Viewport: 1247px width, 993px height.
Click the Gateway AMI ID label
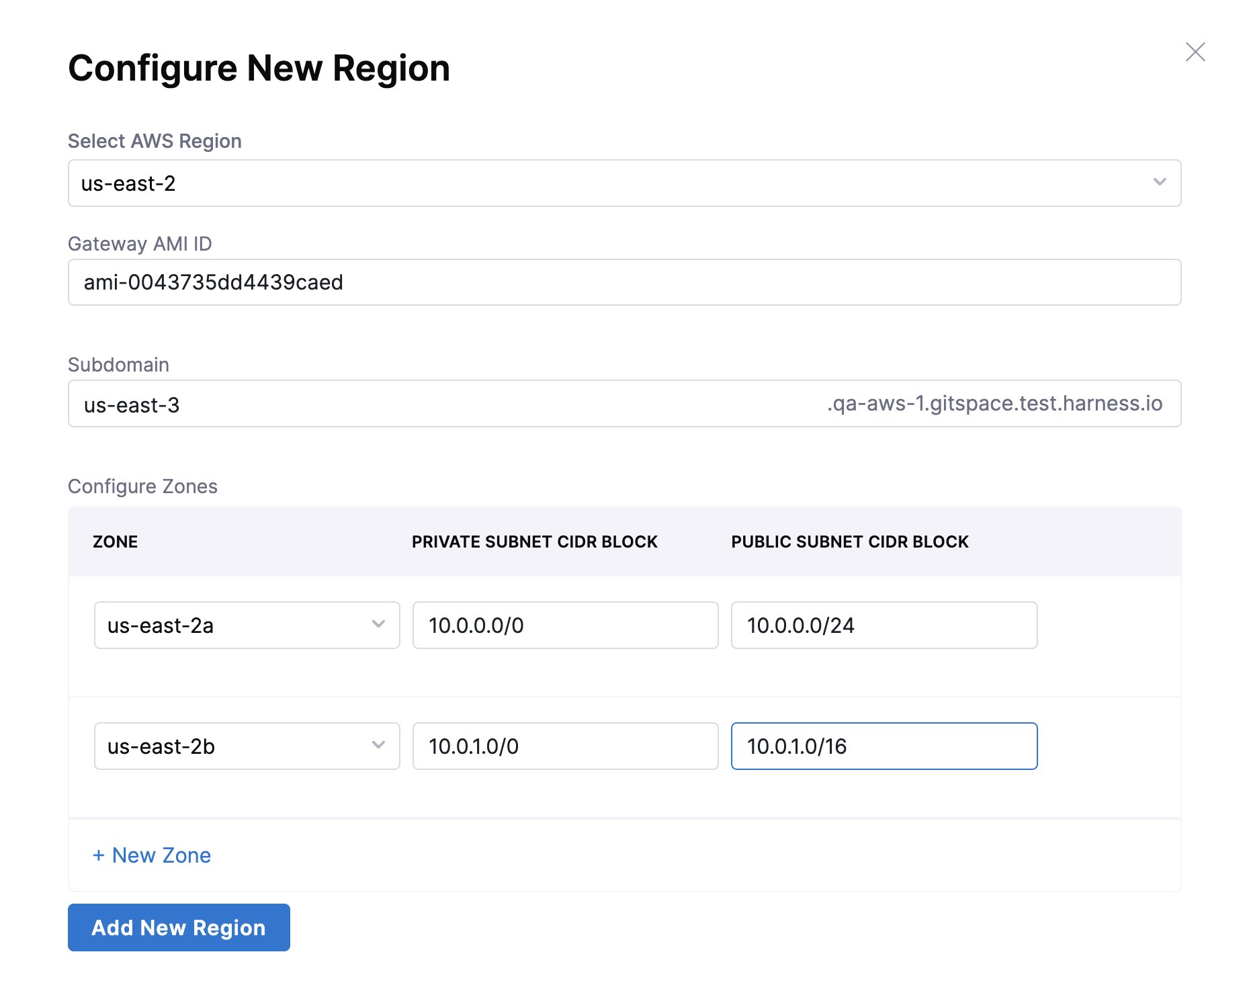tap(140, 244)
